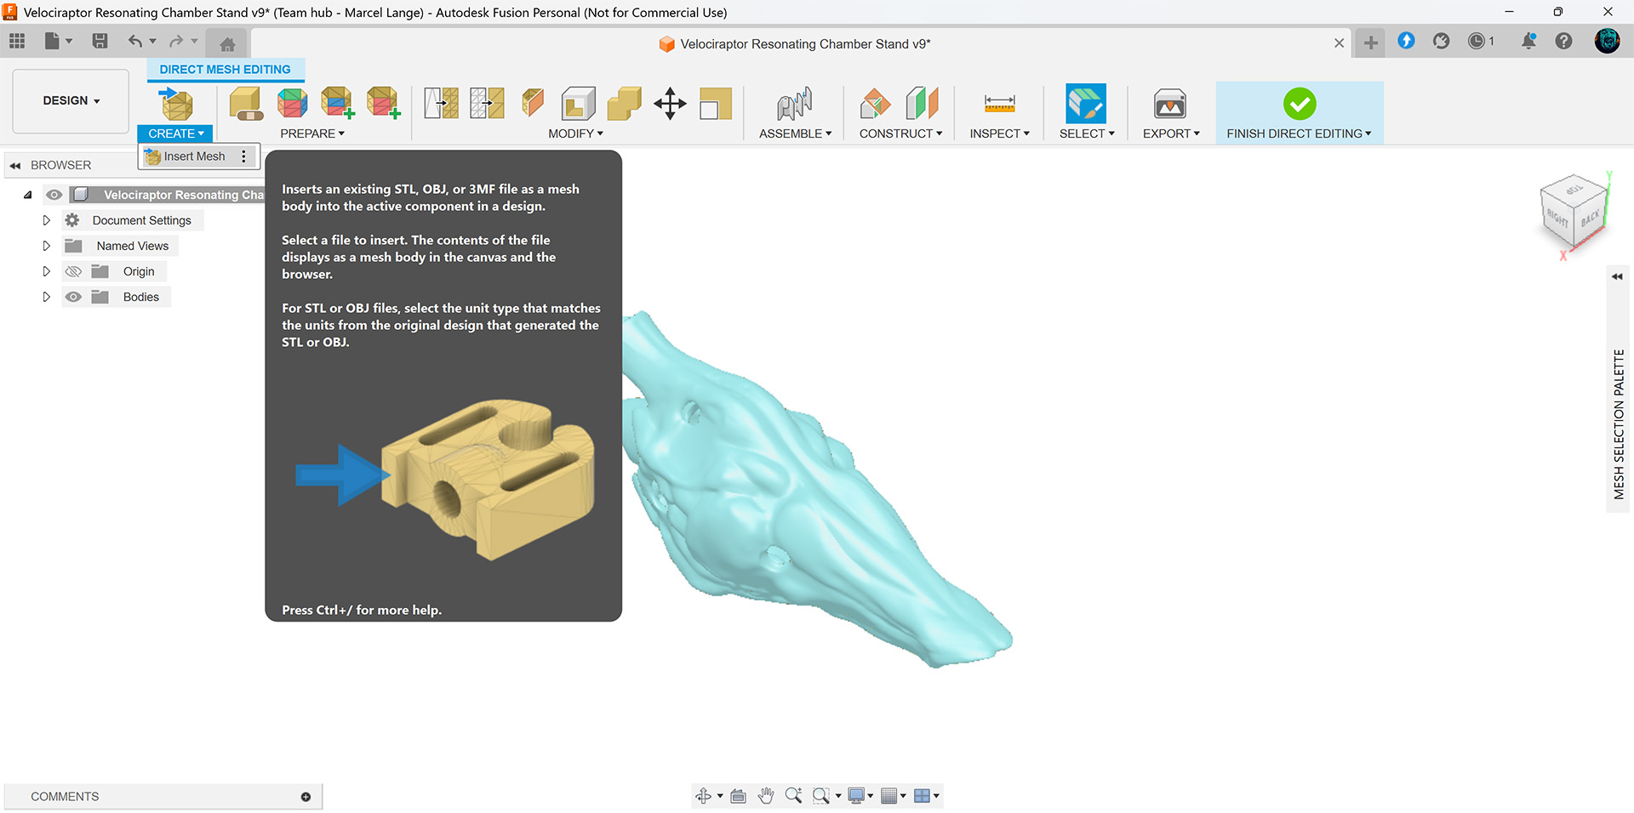The height and width of the screenshot is (813, 1634).
Task: Click the Construct plane icon
Action: pos(875,104)
